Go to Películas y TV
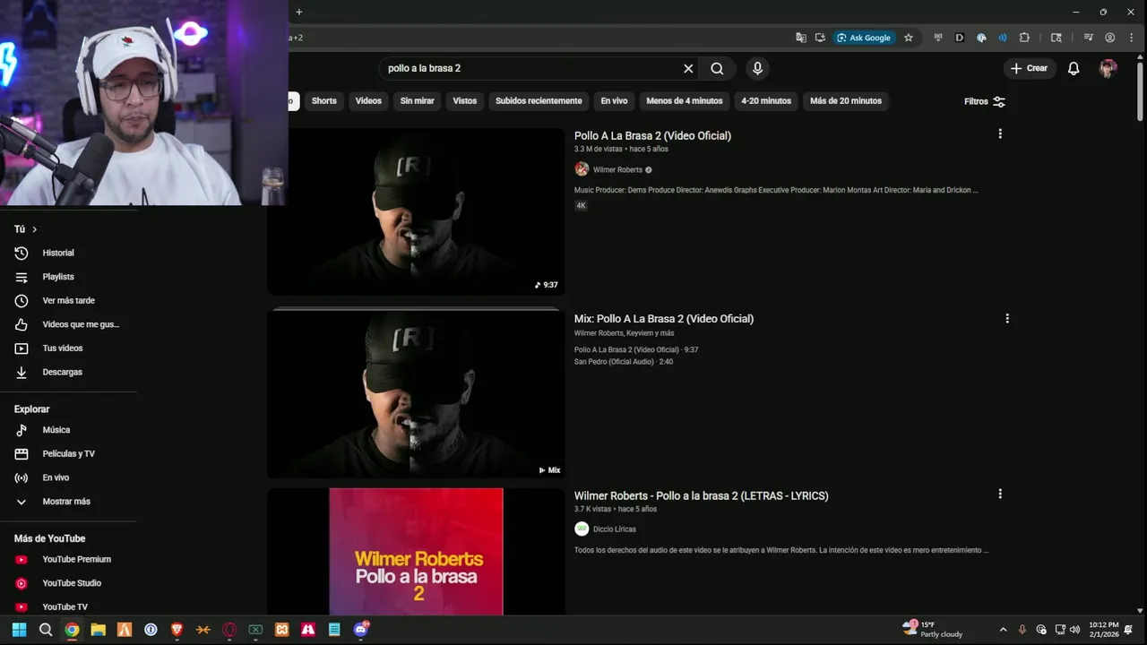1147x645 pixels. coord(68,453)
